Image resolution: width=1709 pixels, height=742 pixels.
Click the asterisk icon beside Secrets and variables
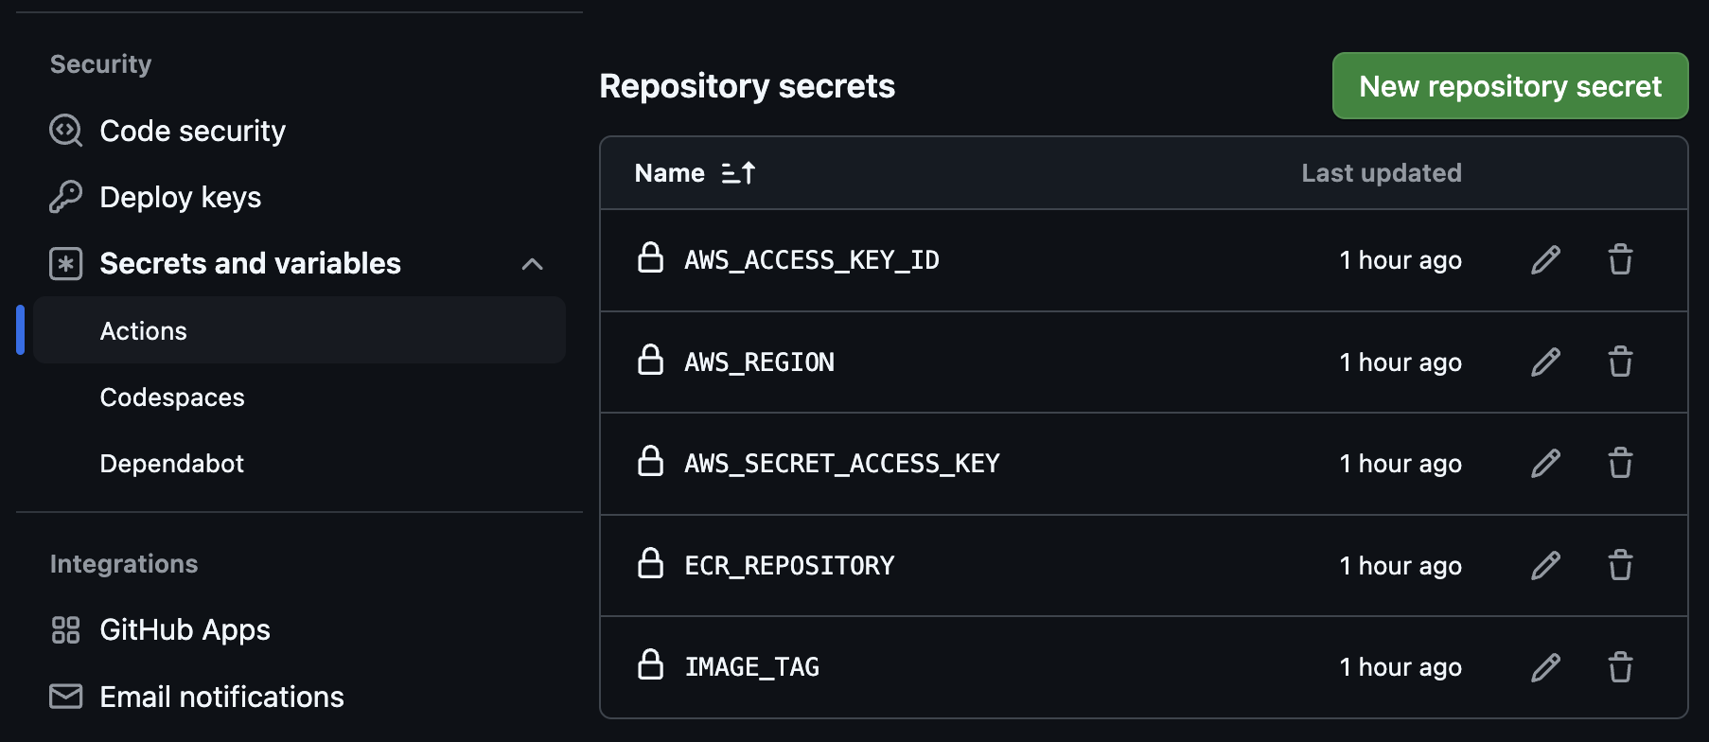tap(64, 263)
